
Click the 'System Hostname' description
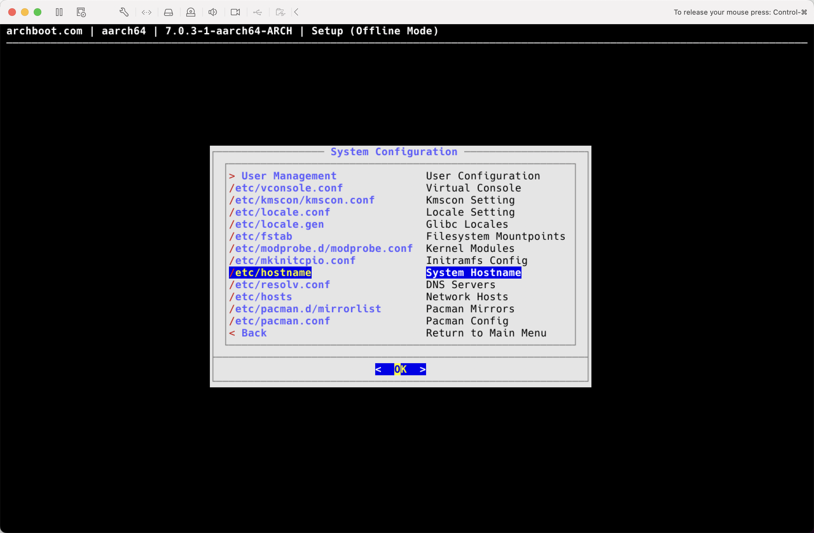(473, 273)
